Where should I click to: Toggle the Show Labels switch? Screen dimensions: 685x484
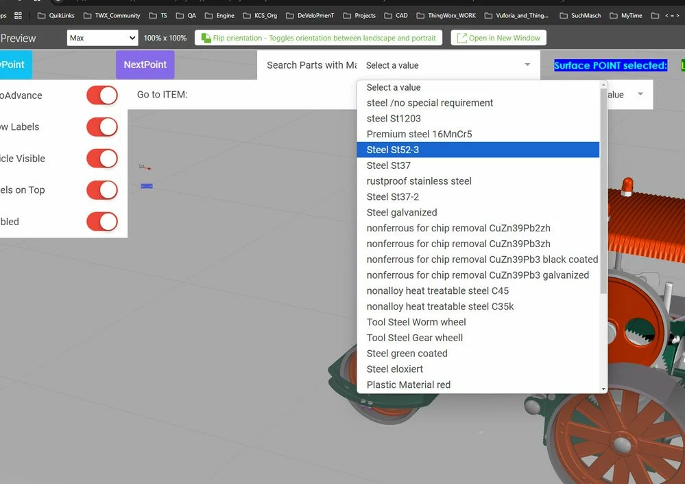tap(102, 127)
